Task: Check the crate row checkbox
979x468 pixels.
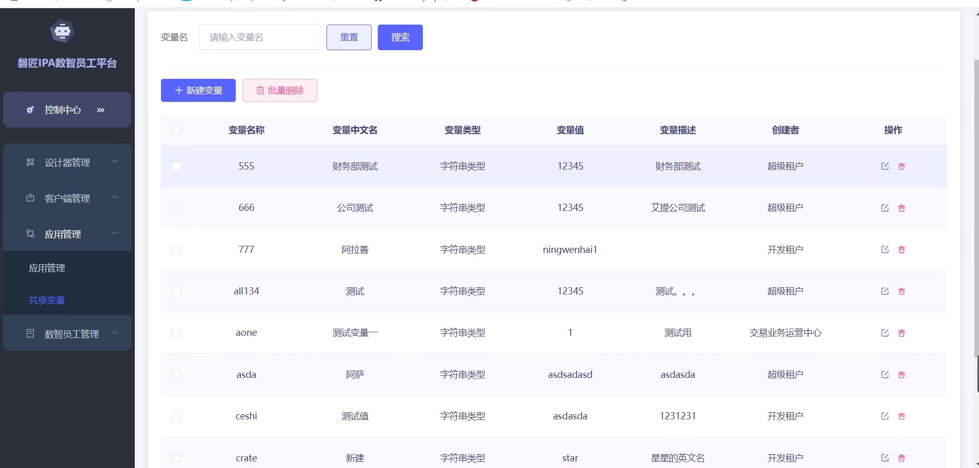Action: (176, 458)
